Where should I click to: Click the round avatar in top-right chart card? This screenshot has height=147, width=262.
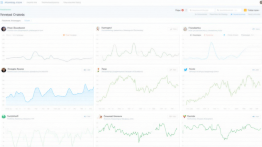pos(185,29)
